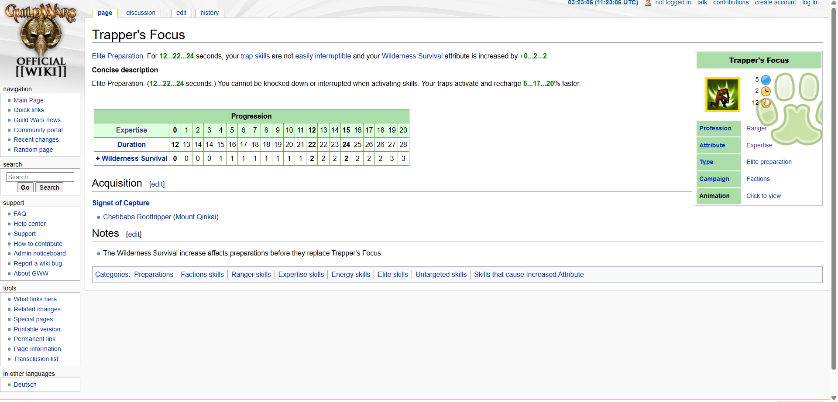Click easily interruptible link
838x402 pixels.
pos(323,56)
